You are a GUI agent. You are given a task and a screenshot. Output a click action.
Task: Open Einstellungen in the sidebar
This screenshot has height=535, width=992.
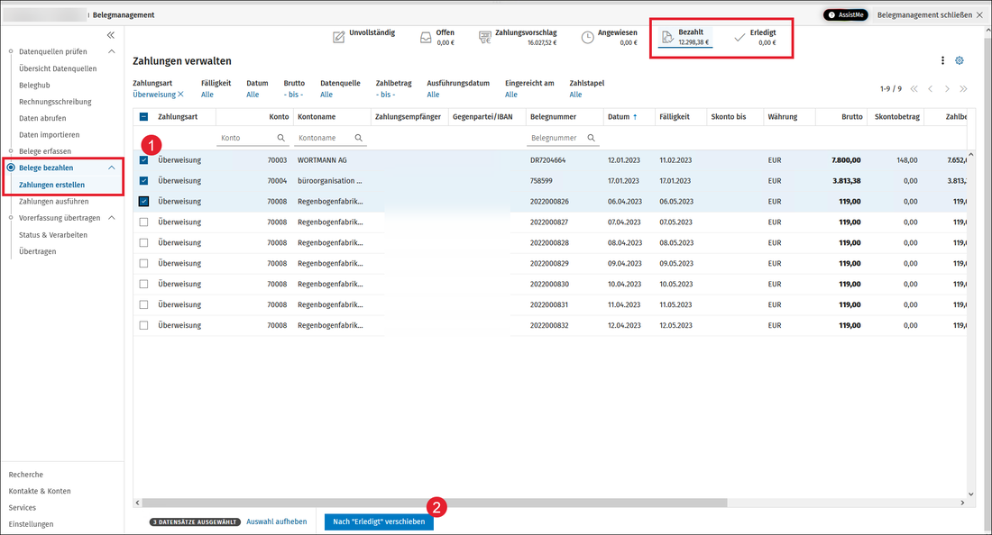point(31,524)
